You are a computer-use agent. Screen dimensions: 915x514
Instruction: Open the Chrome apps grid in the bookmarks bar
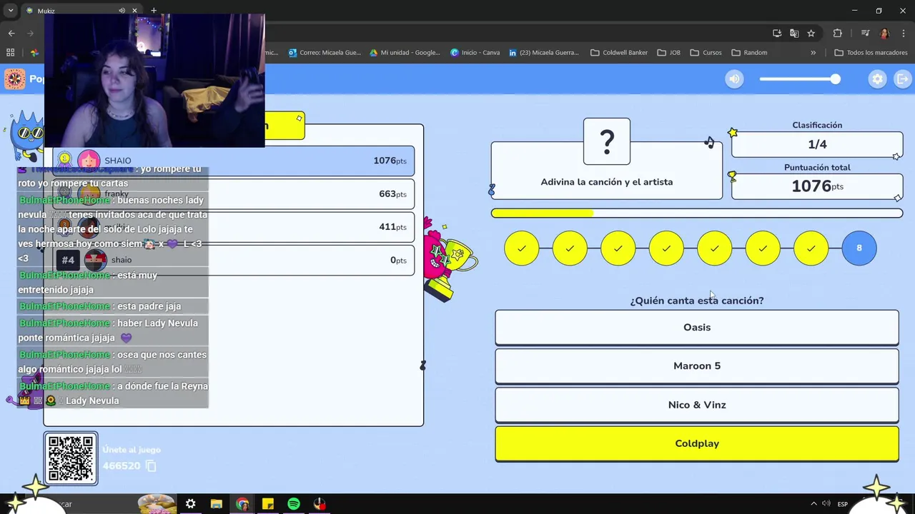(x=10, y=52)
